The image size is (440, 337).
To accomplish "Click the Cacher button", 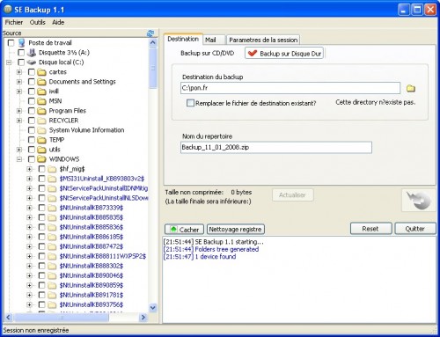I will (x=185, y=230).
